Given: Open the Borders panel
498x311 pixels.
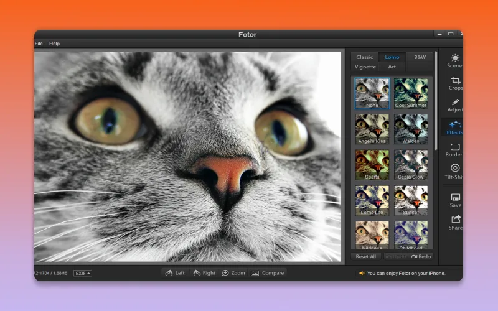Looking at the screenshot, I should pos(455,149).
